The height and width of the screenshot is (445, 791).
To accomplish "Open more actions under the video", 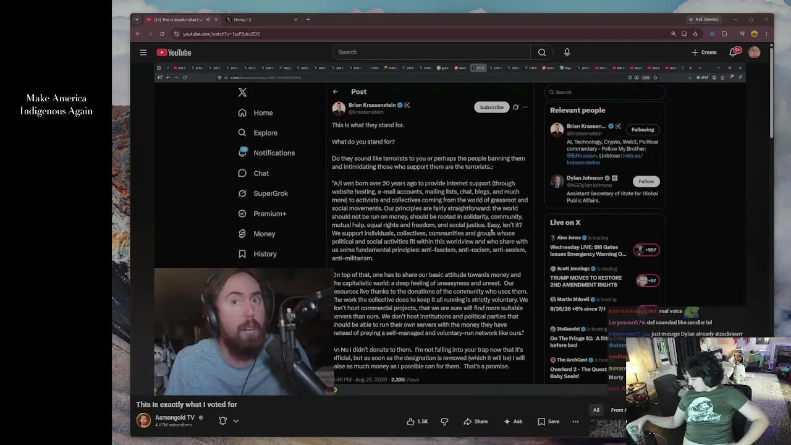I will pyautogui.click(x=575, y=422).
